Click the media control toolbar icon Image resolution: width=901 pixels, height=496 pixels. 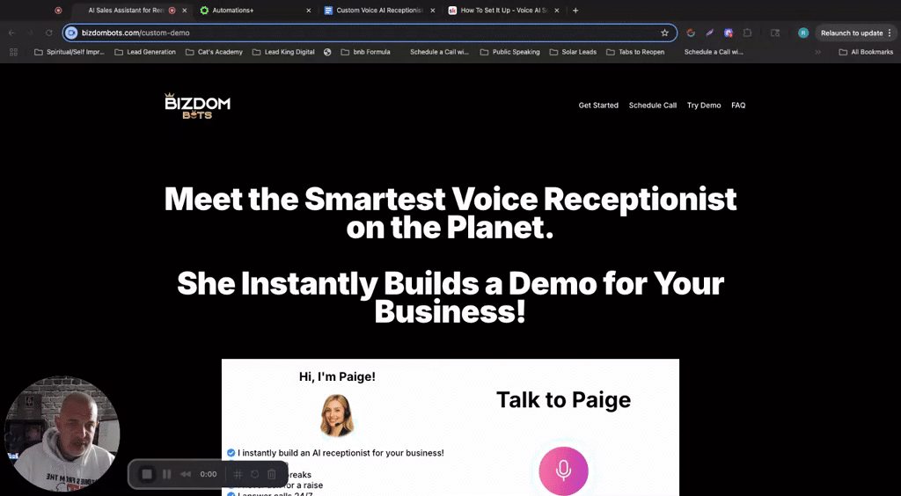tap(775, 33)
